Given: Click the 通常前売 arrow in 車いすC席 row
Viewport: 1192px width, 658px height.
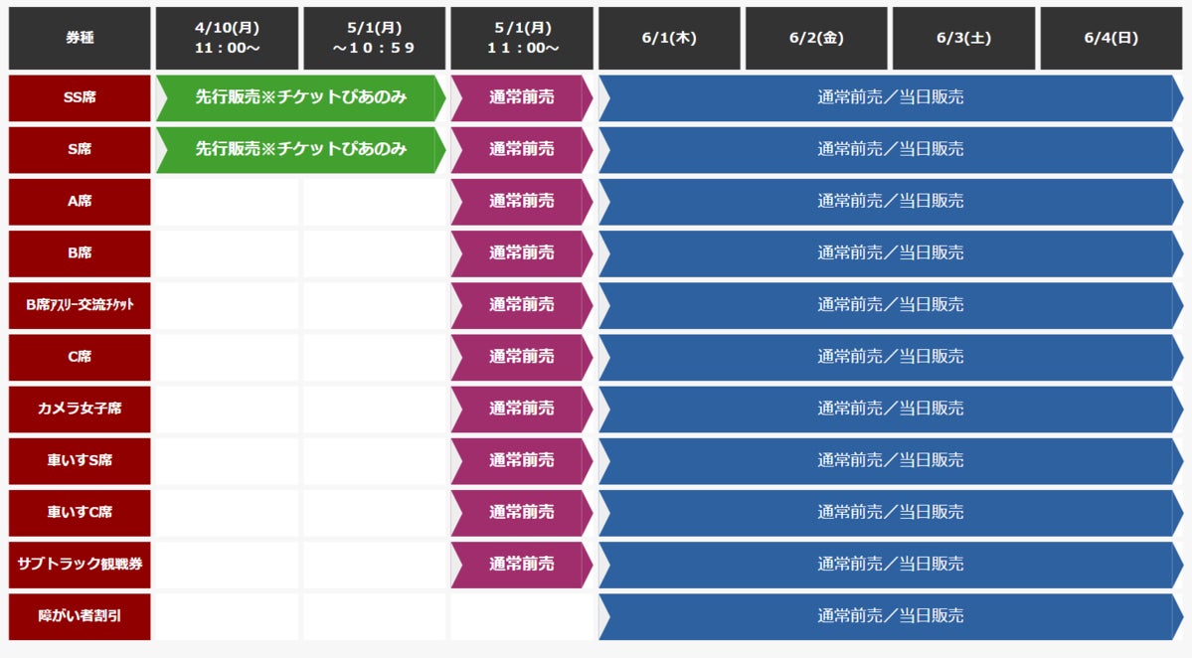Looking at the screenshot, I should (521, 512).
